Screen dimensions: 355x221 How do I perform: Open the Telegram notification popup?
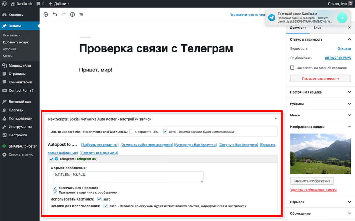[x=308, y=18]
